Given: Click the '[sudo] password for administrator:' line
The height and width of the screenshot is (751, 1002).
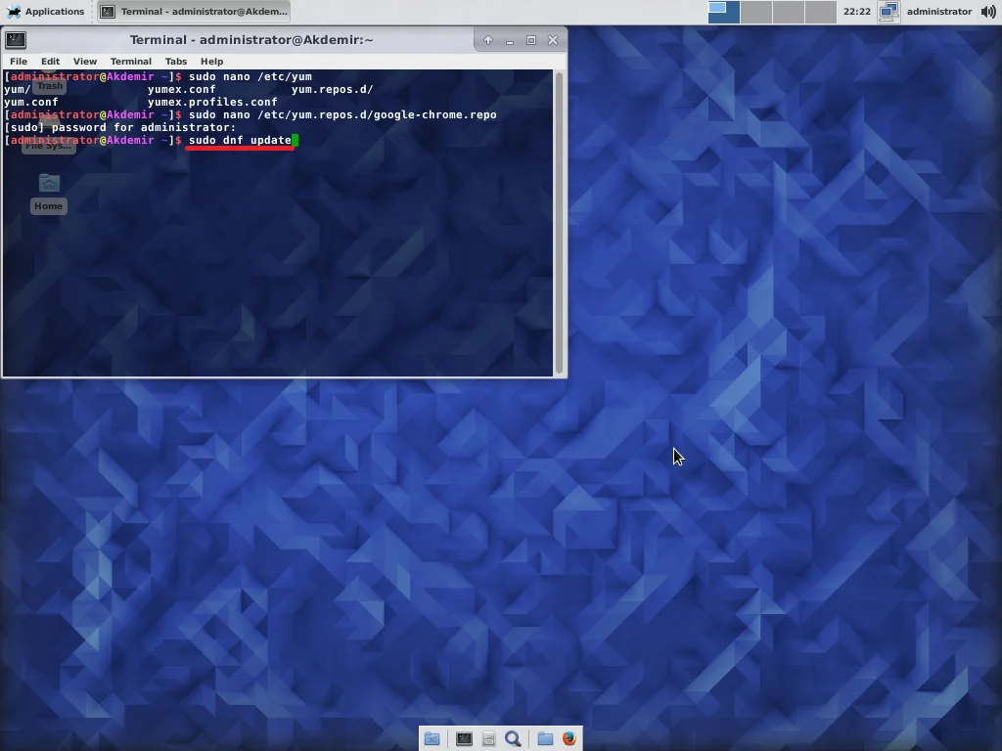Looking at the screenshot, I should click(x=120, y=128).
